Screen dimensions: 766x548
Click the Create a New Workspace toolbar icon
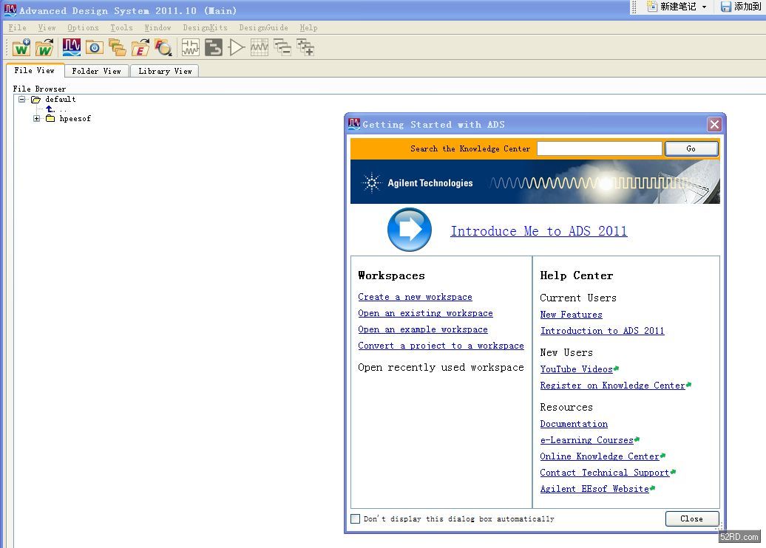pos(21,47)
